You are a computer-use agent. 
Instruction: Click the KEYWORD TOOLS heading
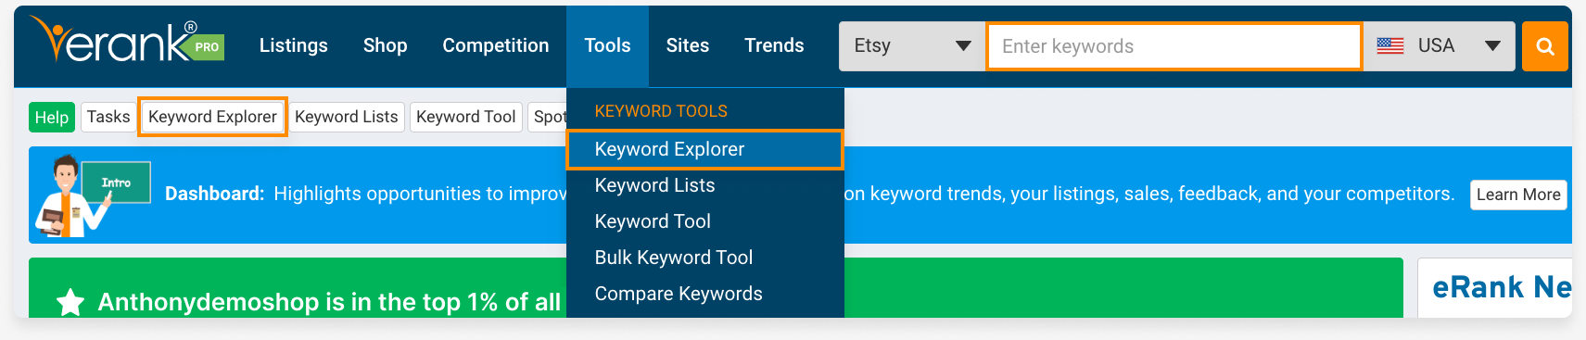pyautogui.click(x=661, y=111)
